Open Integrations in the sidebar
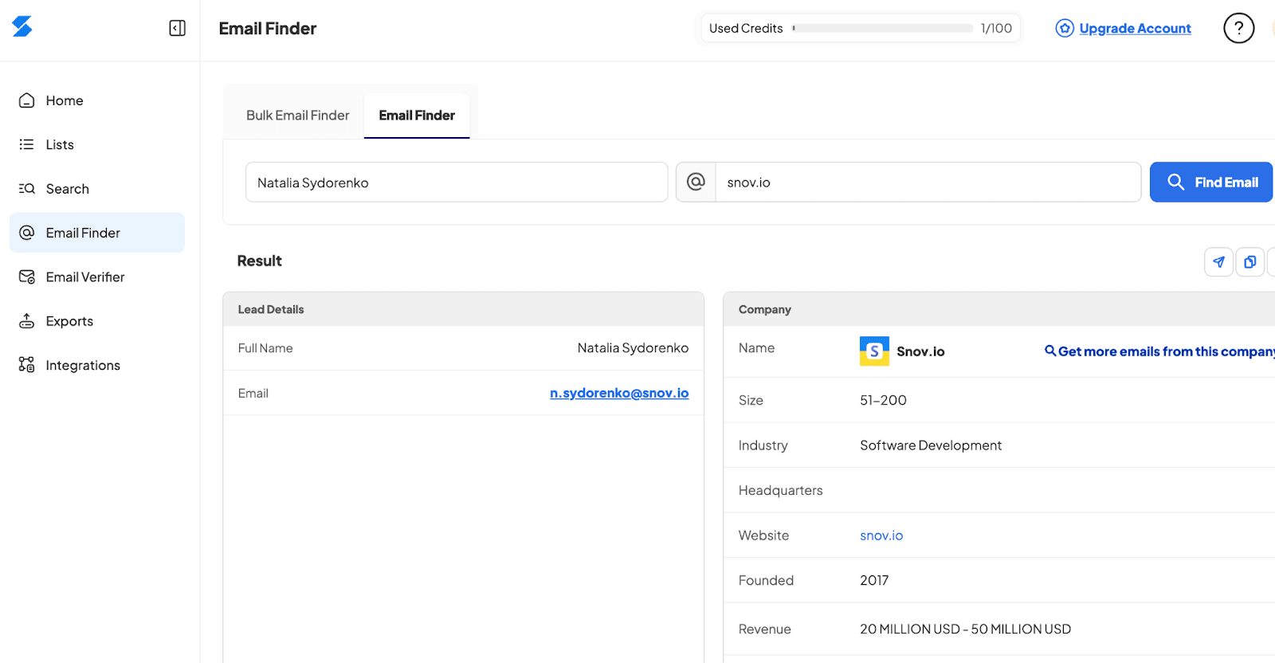1275x663 pixels. (x=83, y=365)
